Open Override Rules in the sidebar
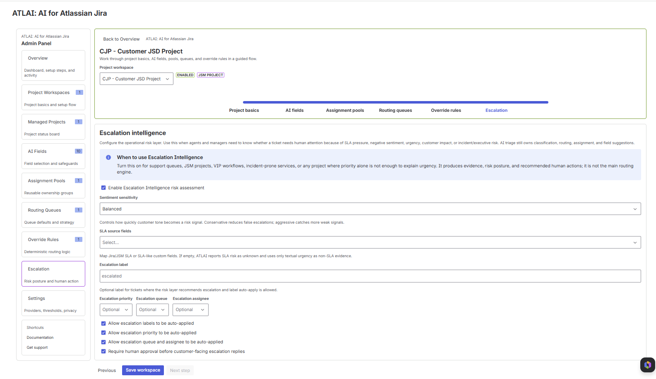Image resolution: width=656 pixels, height=379 pixels. click(53, 244)
